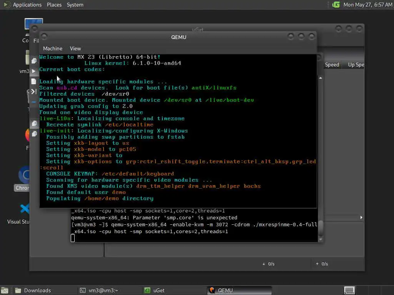Click the QEMU taskbar button
Viewport: 394px width, 295px height.
(x=239, y=290)
